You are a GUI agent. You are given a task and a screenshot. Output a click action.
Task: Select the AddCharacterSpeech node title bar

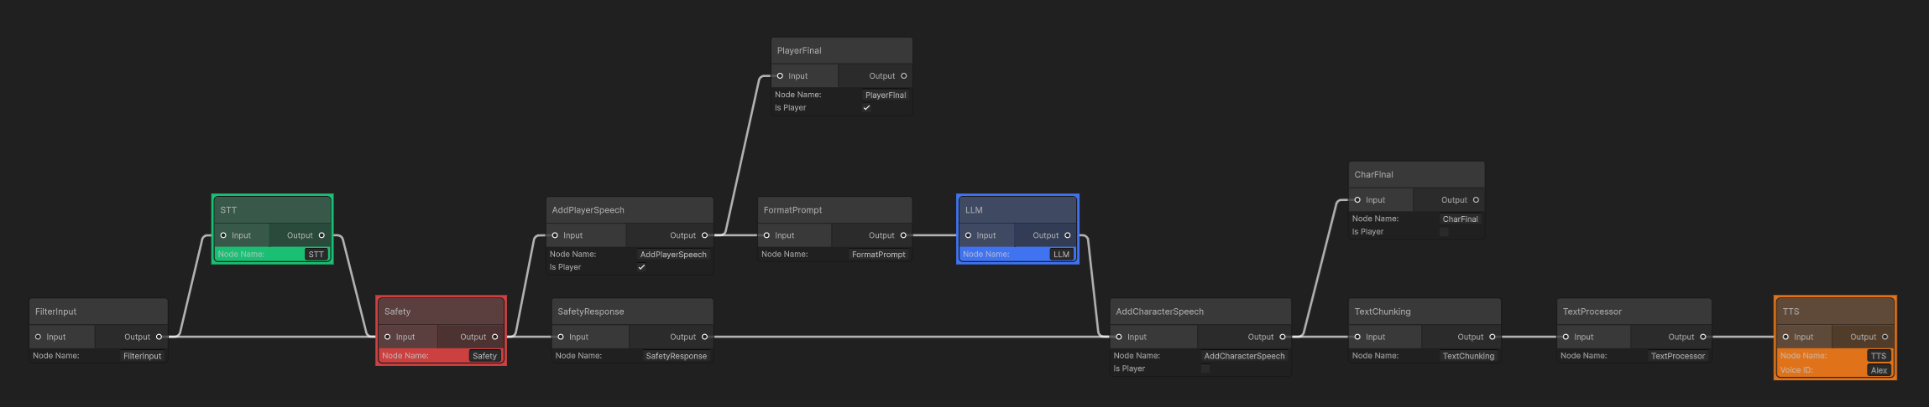pyautogui.click(x=1201, y=312)
